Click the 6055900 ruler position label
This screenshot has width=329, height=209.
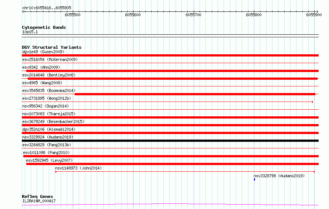tap(314, 15)
